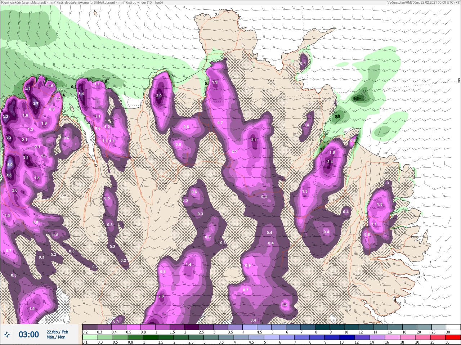Image resolution: width=461 pixels, height=345 pixels.
Task: Click the 4.0 snowfall value on the map
Action: coord(10,165)
